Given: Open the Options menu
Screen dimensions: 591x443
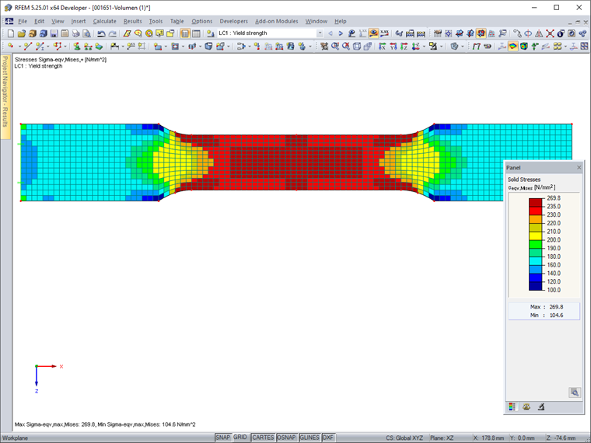Looking at the screenshot, I should pyautogui.click(x=201, y=22).
